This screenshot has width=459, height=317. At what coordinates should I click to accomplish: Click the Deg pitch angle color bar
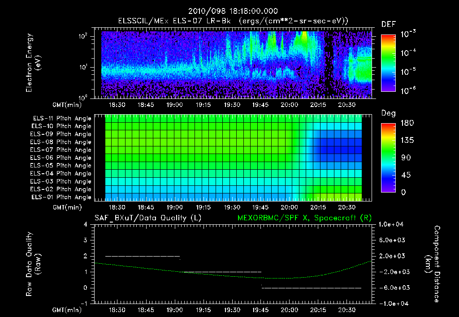[x=388, y=158]
